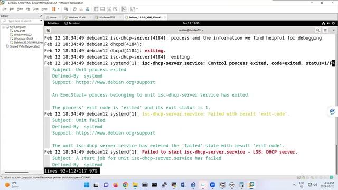
Task: Select WinServer2022 in the library tree
Action: 23,35
